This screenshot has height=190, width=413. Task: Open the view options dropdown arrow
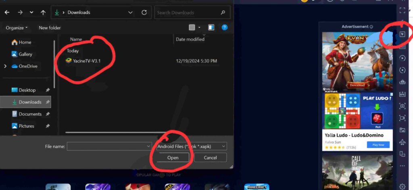pos(199,27)
